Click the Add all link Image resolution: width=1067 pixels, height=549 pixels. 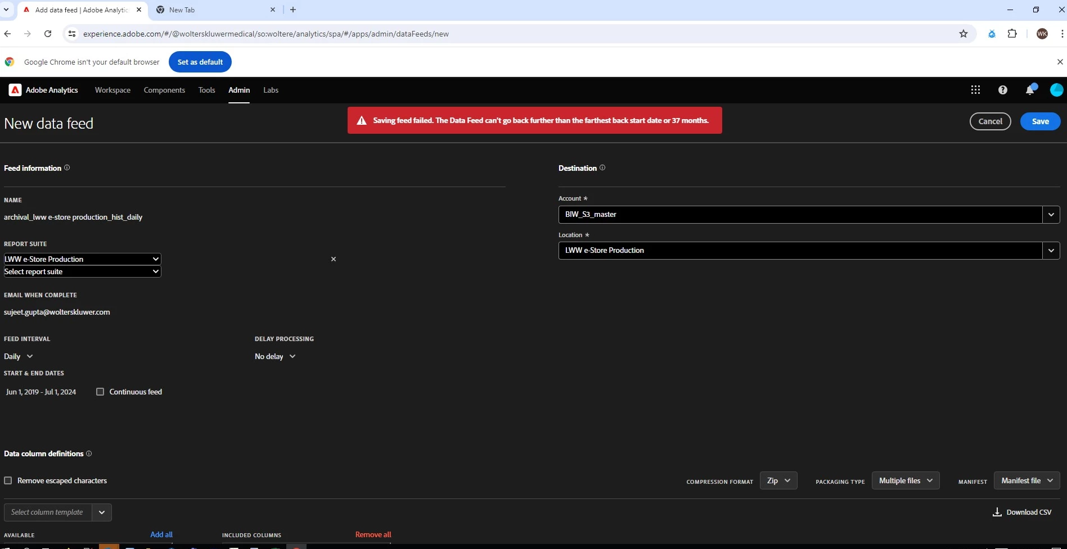[x=161, y=534]
